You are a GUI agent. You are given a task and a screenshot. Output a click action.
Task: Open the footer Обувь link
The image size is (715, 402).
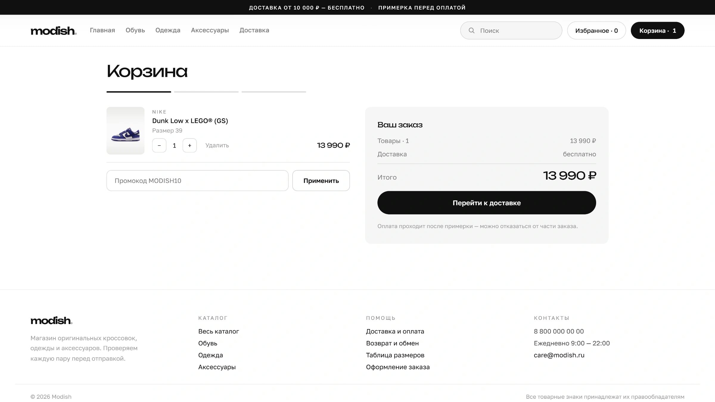tap(208, 343)
